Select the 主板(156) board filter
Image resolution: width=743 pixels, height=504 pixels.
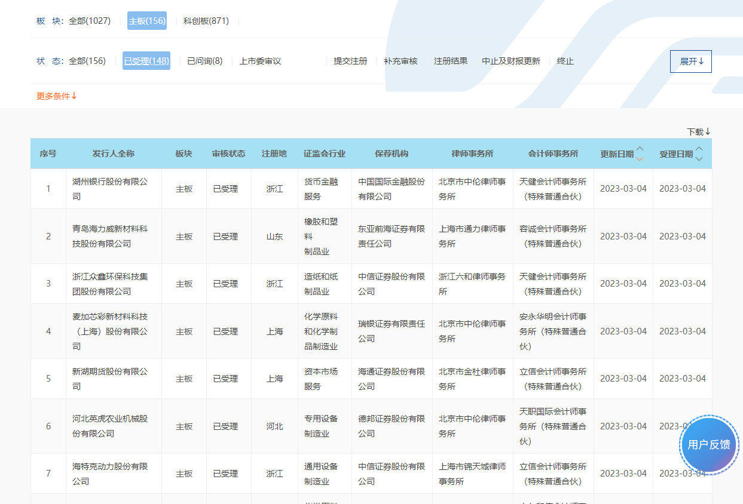(147, 21)
